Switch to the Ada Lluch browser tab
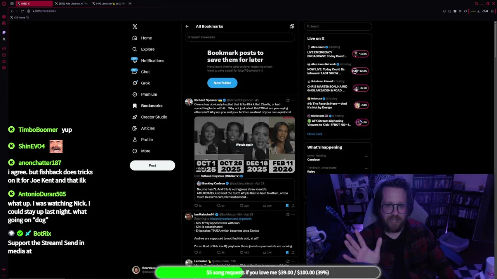 (x=71, y=3)
